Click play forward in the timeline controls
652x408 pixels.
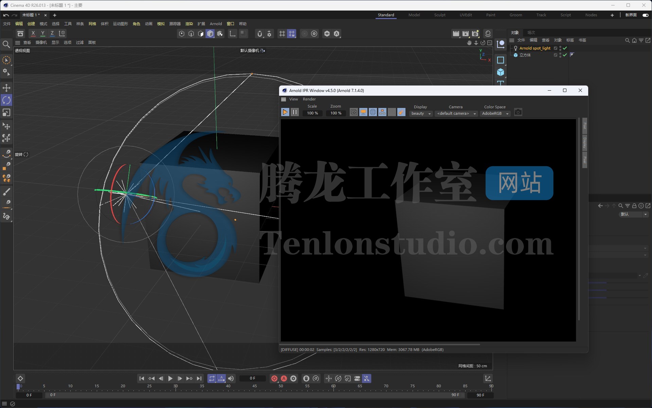170,378
